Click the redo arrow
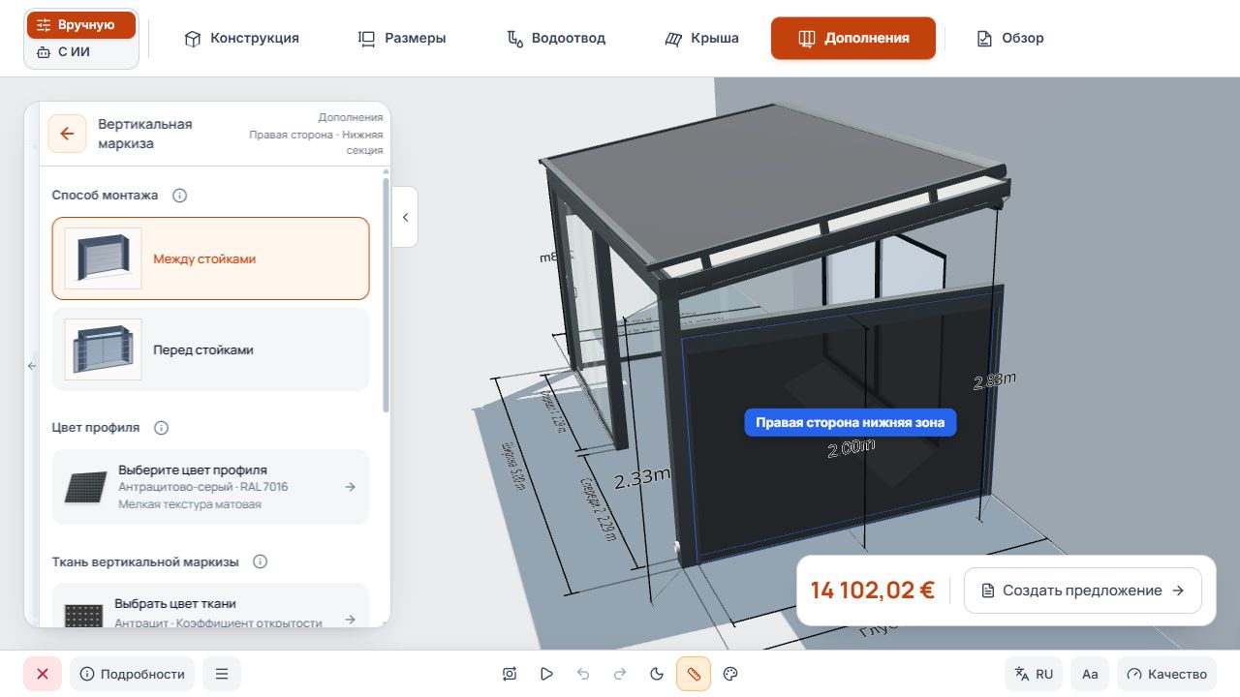Viewport: 1240px width, 697px height. point(620,674)
